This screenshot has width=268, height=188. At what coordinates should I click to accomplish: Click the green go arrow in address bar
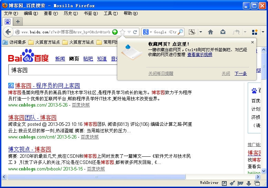[115, 32]
